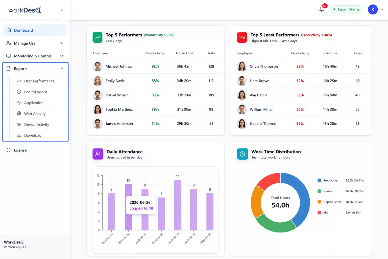Screen dimensions: 388x259
Task: Click the green Top 5 Performers icon
Action: tap(98, 37)
